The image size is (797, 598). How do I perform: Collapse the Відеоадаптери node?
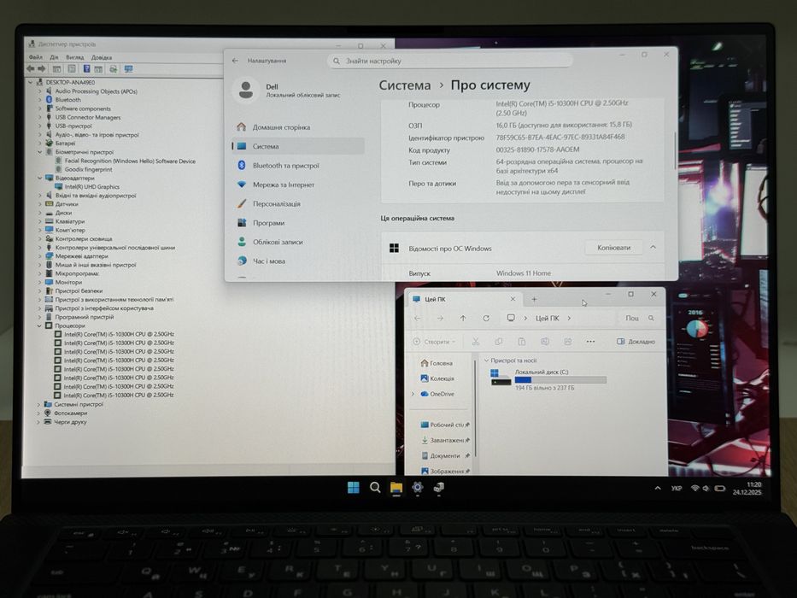(40, 178)
